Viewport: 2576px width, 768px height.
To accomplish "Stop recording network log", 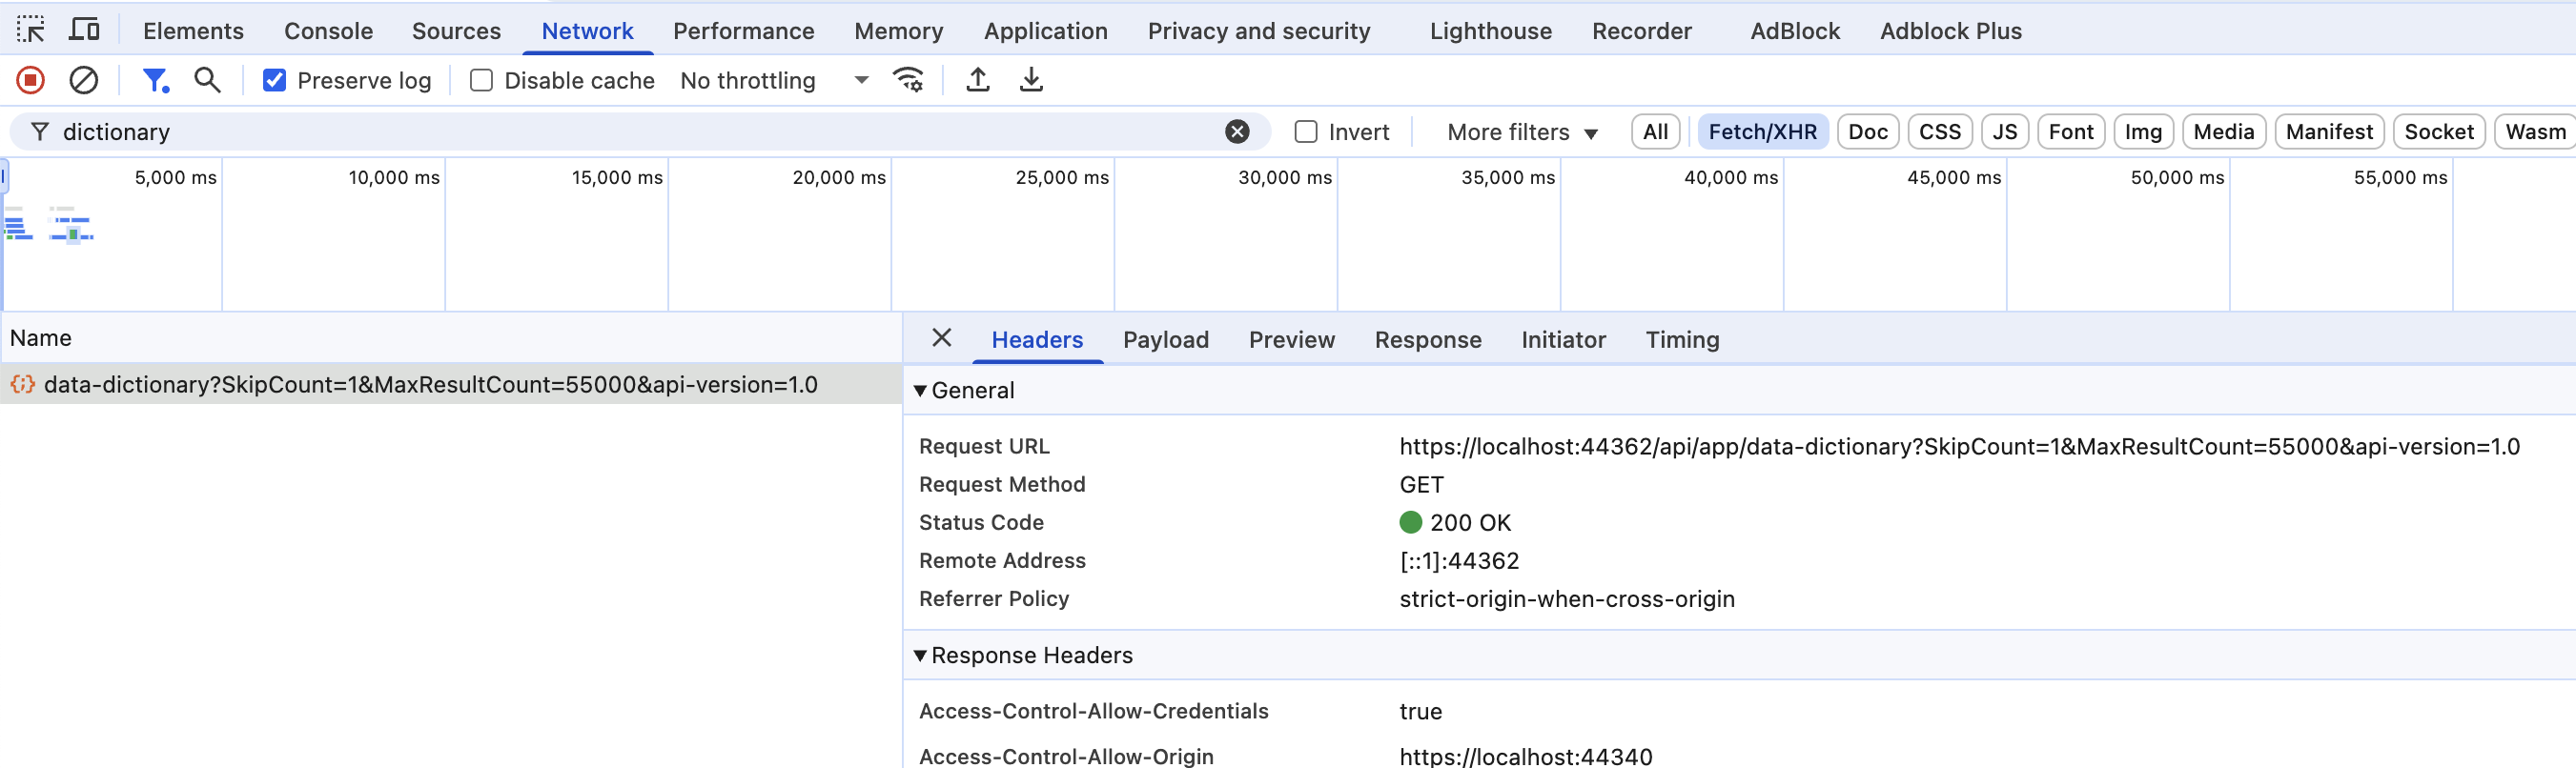I will 31,80.
